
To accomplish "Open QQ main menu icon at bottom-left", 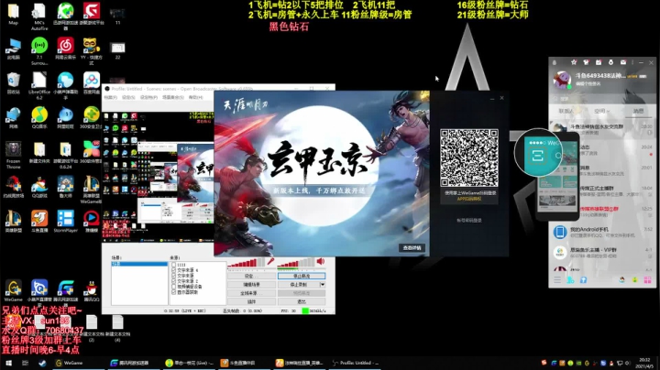I will click(x=557, y=280).
